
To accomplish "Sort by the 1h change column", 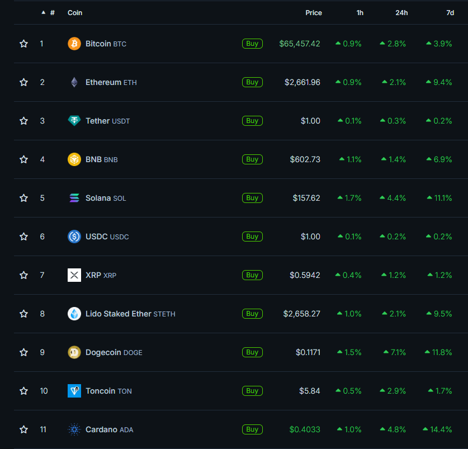I will click(x=360, y=12).
